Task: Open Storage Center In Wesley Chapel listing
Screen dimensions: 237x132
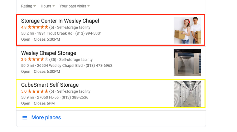Action: coord(60,21)
